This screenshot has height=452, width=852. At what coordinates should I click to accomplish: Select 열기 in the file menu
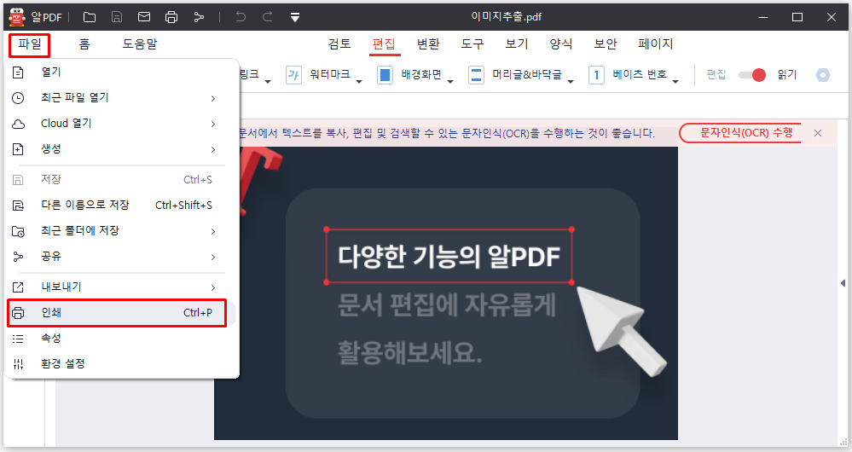(122, 72)
